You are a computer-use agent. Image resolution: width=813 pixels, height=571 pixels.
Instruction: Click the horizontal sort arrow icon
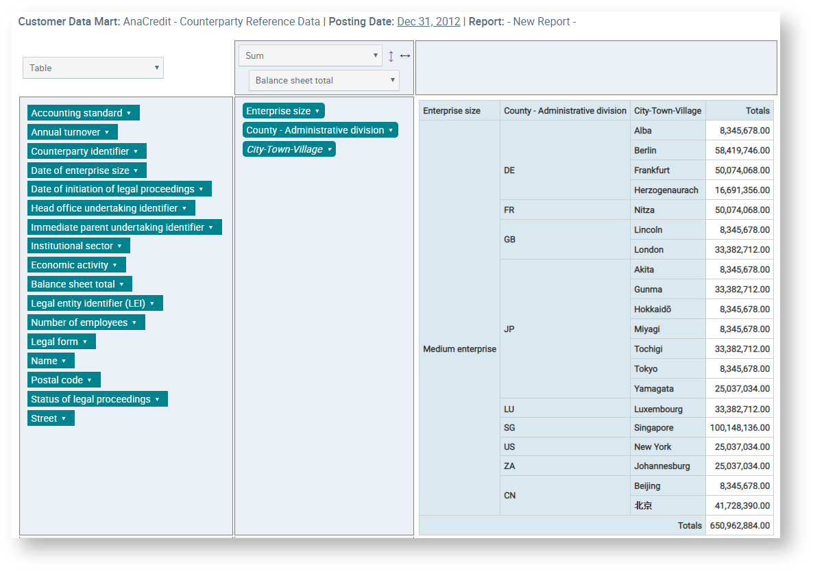click(405, 56)
